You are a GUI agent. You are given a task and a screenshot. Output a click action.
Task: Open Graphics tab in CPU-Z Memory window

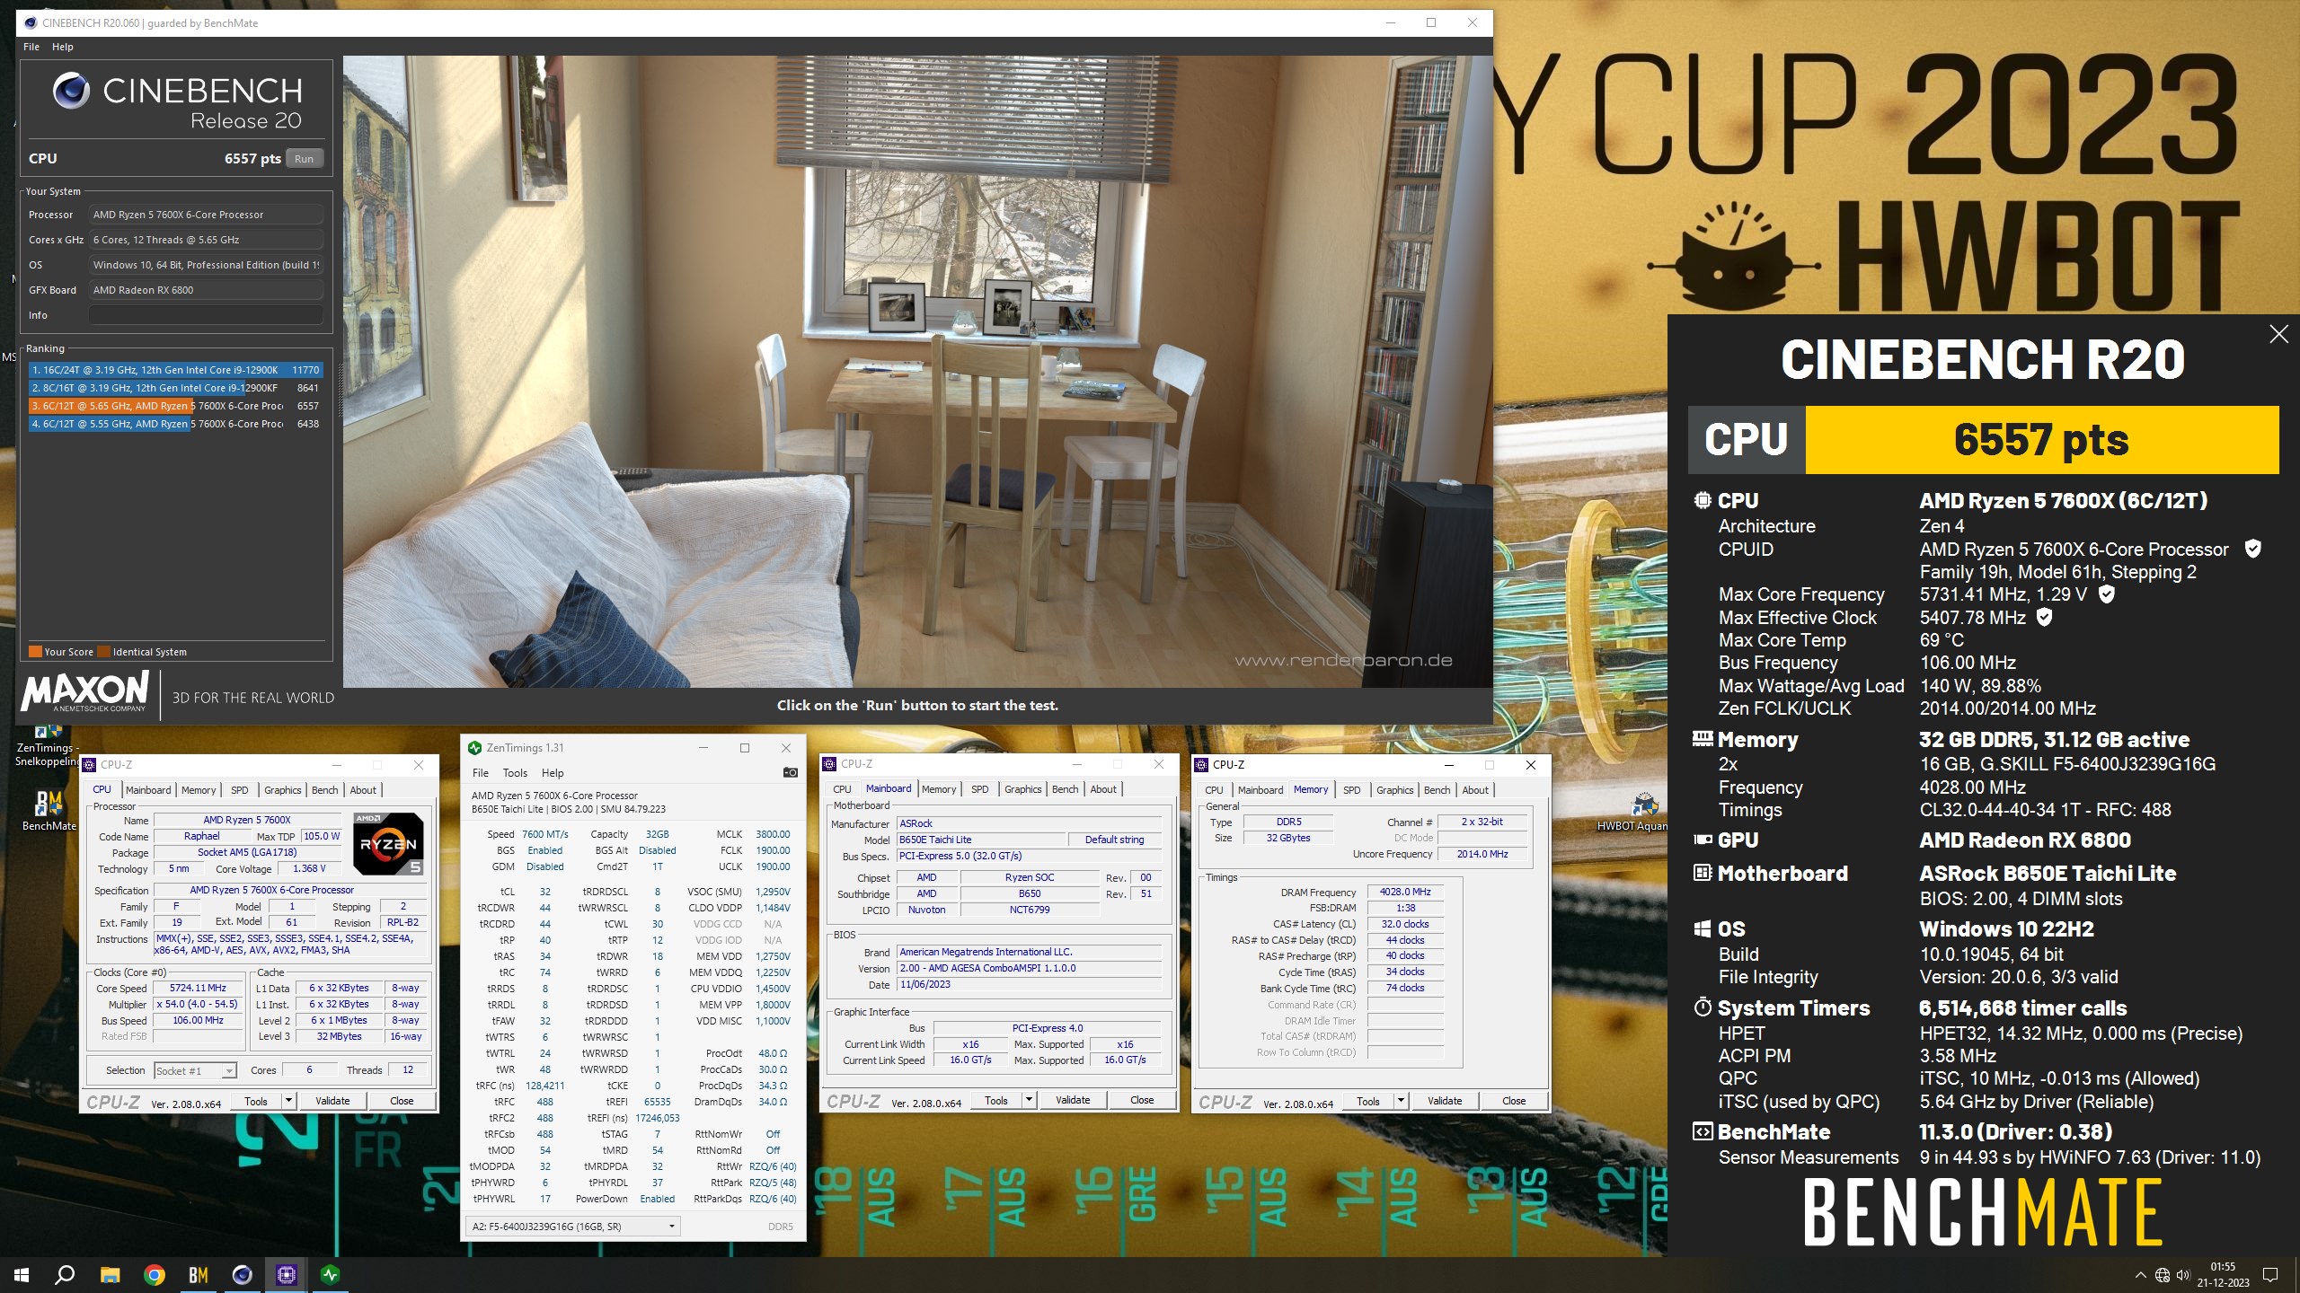point(1394,790)
